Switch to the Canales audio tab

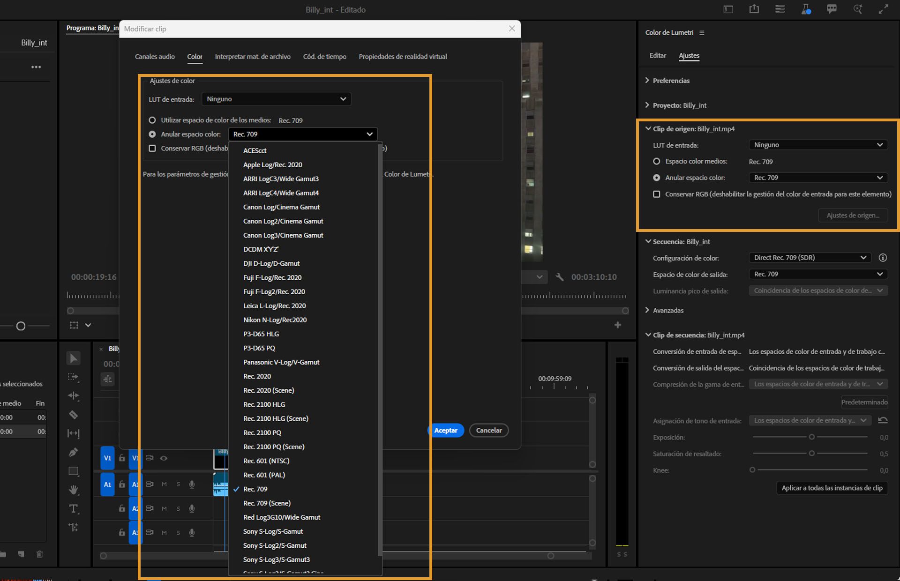click(154, 57)
